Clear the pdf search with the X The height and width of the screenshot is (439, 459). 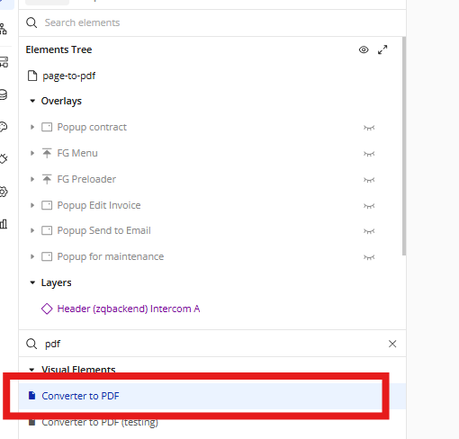392,344
